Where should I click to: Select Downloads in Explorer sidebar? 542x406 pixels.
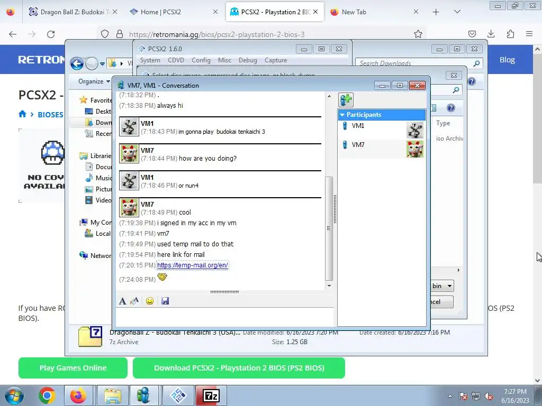(x=99, y=122)
